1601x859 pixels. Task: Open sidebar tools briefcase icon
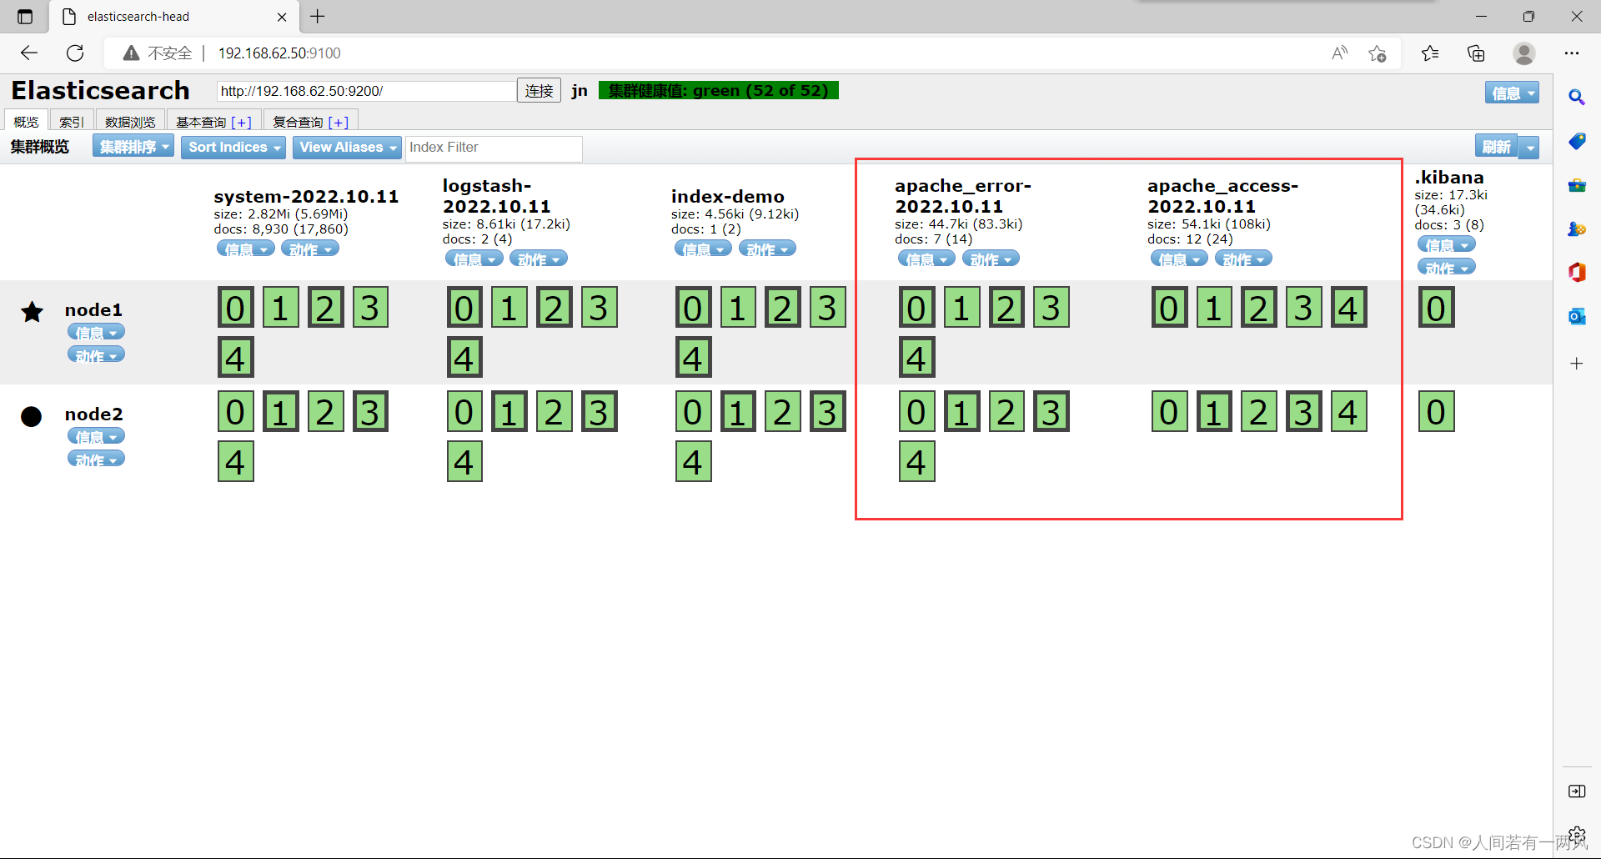(1577, 185)
